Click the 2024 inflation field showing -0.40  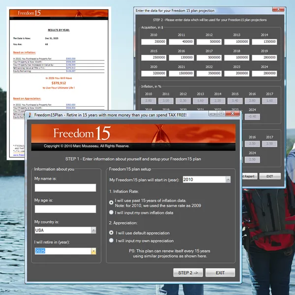click(x=252, y=117)
